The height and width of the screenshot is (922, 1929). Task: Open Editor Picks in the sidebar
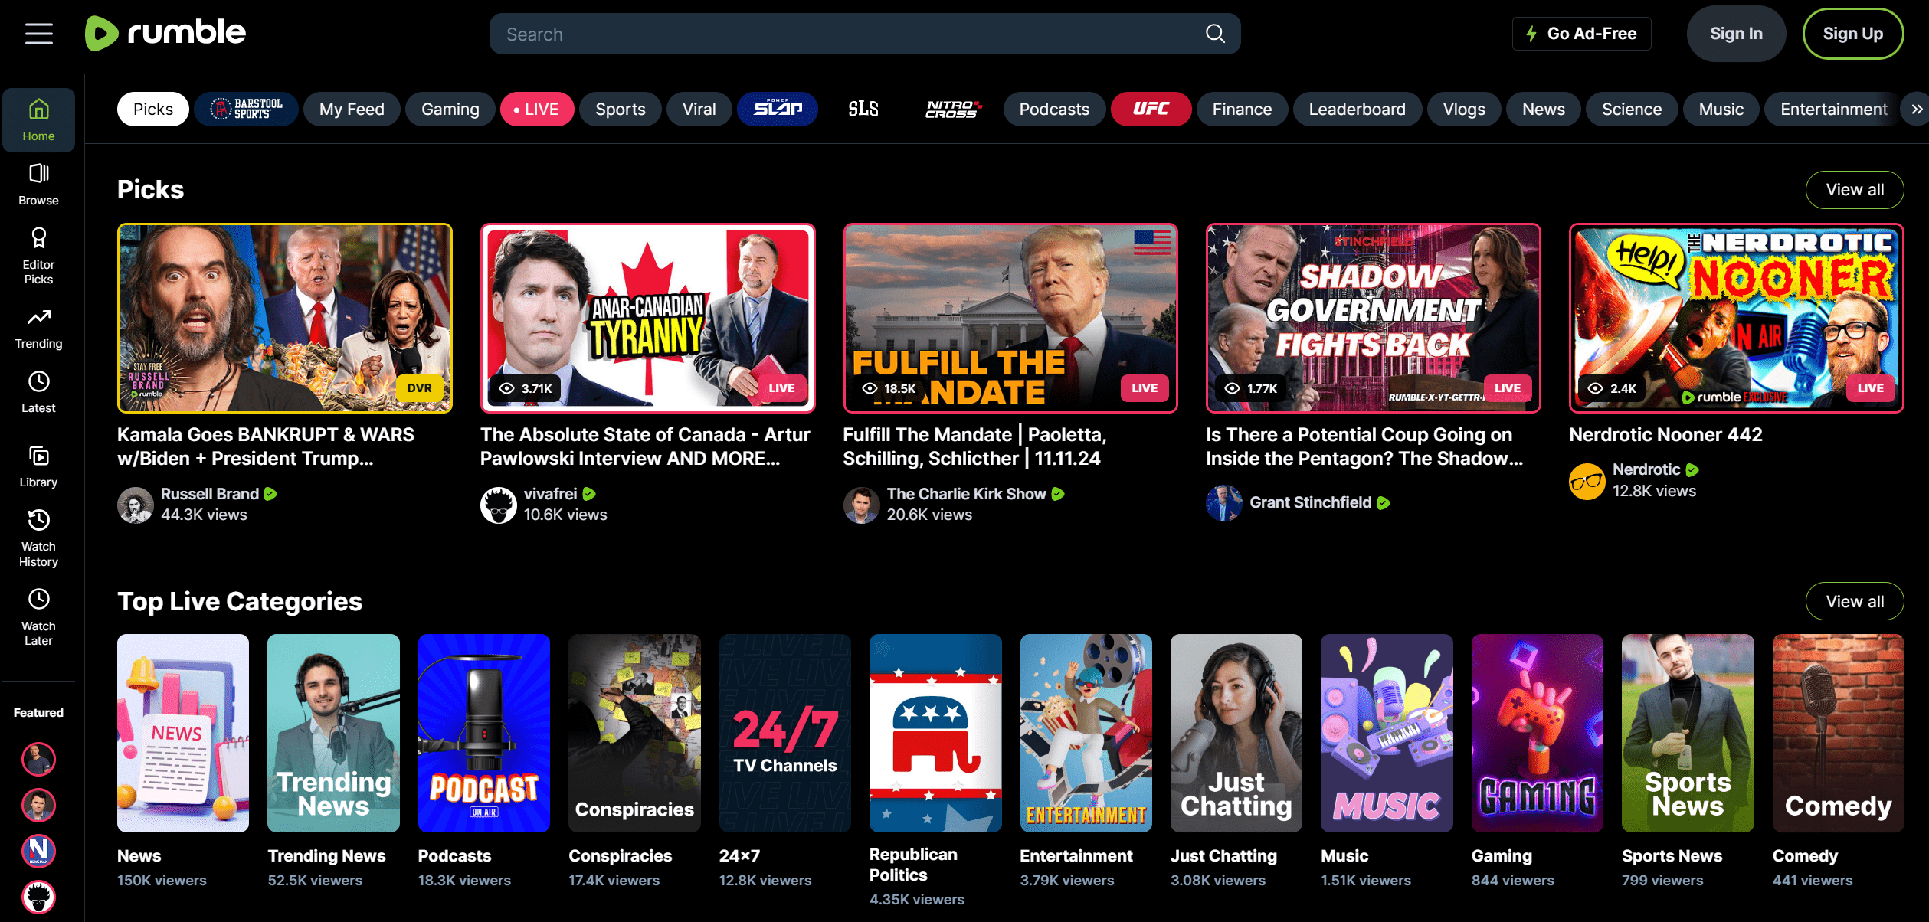tap(38, 255)
